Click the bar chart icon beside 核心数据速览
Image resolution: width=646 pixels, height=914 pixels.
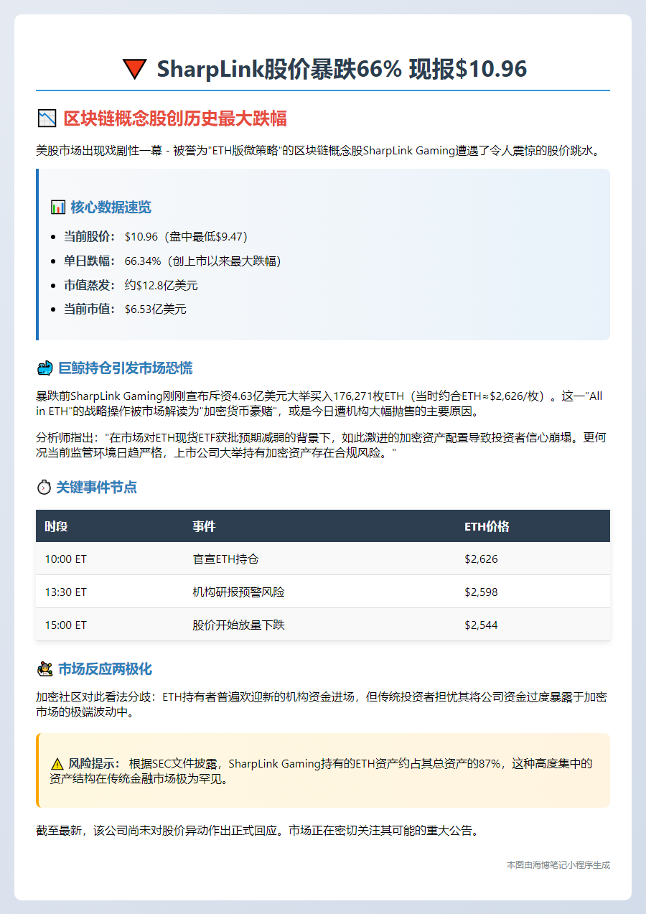click(58, 207)
